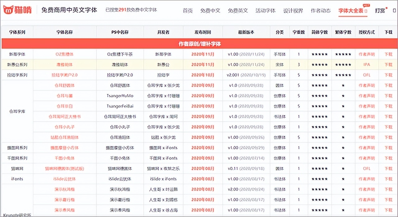398x217 pixels.
Task: Open the 演示春风楷 font link
Action: (65, 210)
